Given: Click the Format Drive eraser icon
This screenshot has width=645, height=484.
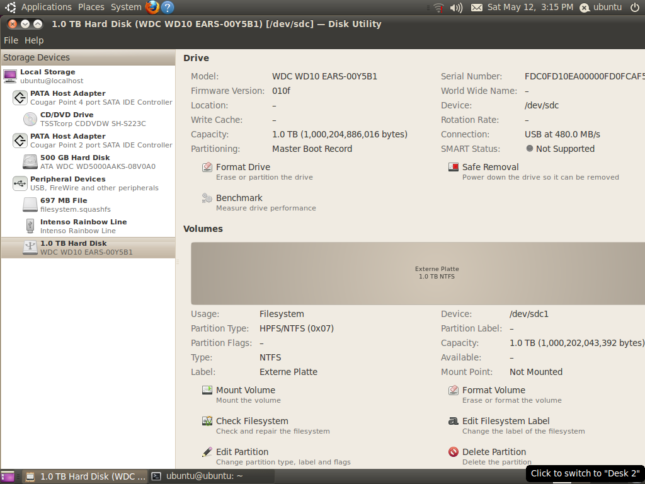Looking at the screenshot, I should [x=207, y=167].
